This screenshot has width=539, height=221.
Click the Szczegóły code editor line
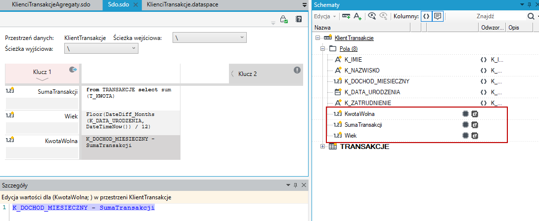pos(84,208)
